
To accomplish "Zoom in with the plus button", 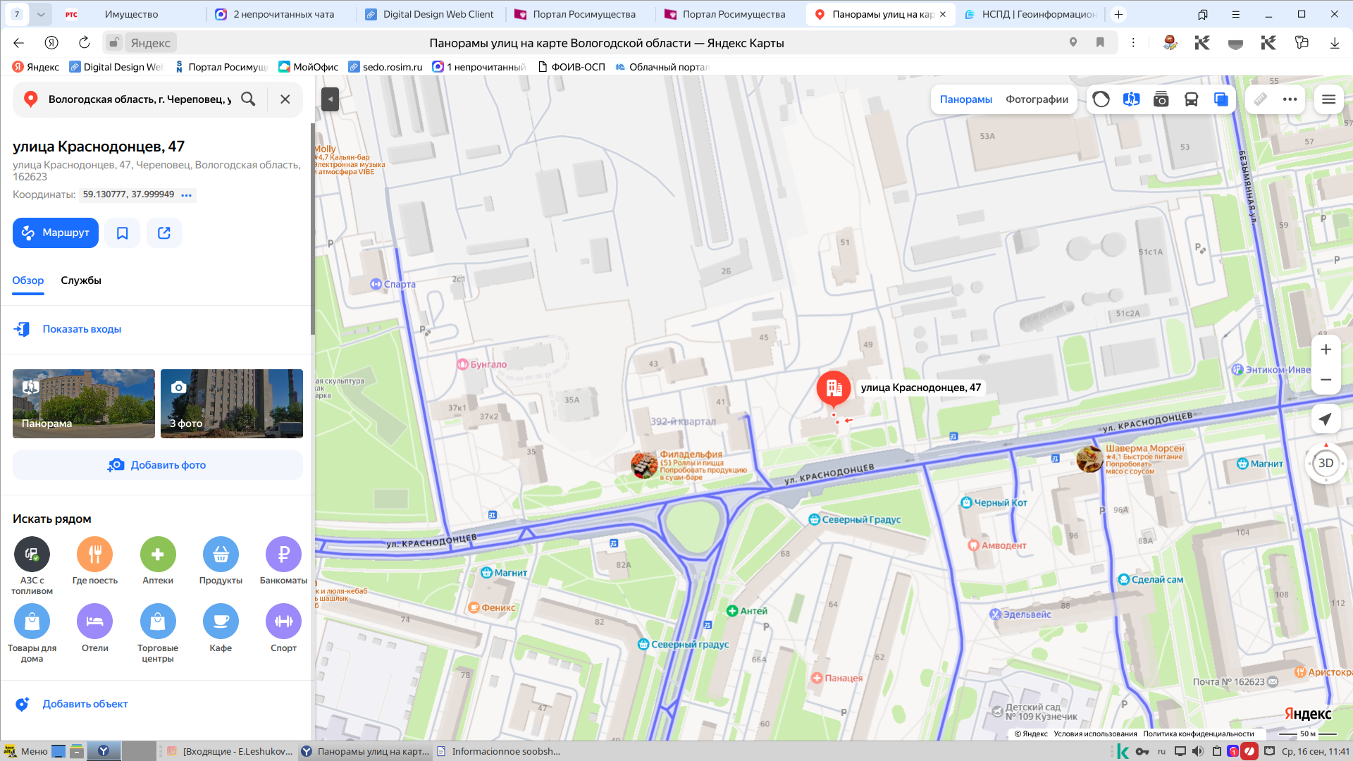I will coord(1326,349).
